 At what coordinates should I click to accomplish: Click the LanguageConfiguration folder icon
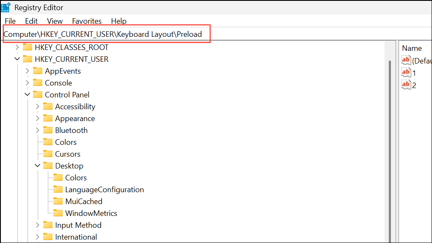pyautogui.click(x=58, y=189)
